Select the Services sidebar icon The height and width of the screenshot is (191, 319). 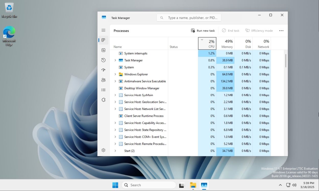click(103, 100)
